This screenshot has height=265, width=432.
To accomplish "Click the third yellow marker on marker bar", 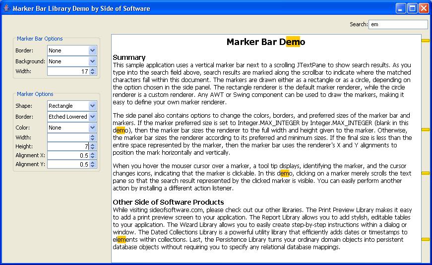I will point(426,173).
